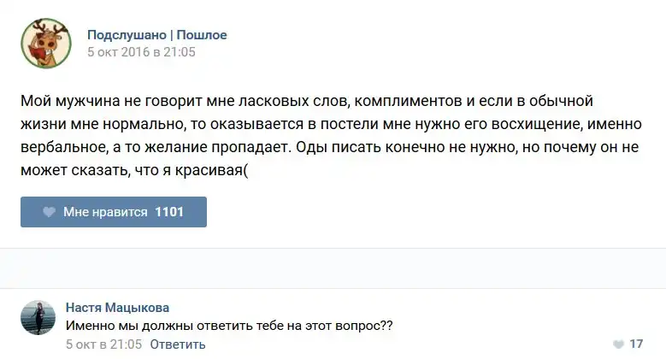The width and height of the screenshot is (666, 359).
Task: Click the comment's like count 17
Action: (x=635, y=344)
